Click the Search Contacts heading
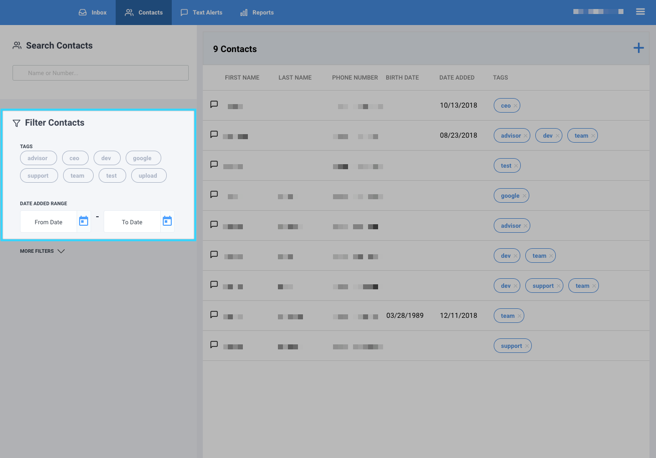This screenshot has height=458, width=656. pyautogui.click(x=59, y=46)
